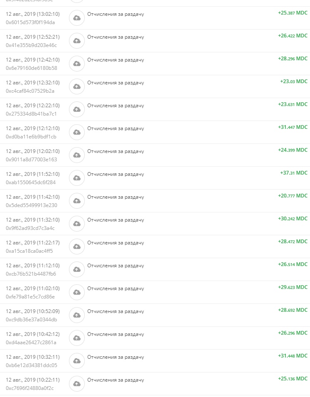Click the +31.448 MDC amount
The height and width of the screenshot is (397, 310).
coord(293,356)
